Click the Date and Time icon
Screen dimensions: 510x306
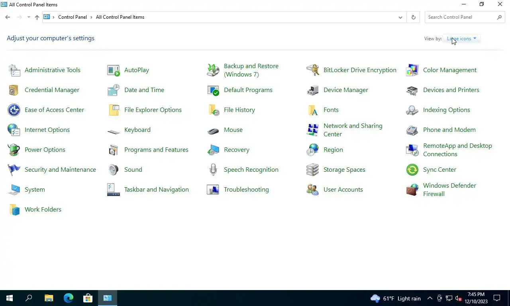[114, 90]
